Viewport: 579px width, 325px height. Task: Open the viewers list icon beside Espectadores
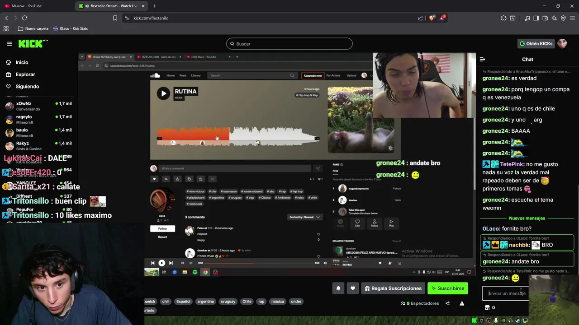click(x=403, y=303)
